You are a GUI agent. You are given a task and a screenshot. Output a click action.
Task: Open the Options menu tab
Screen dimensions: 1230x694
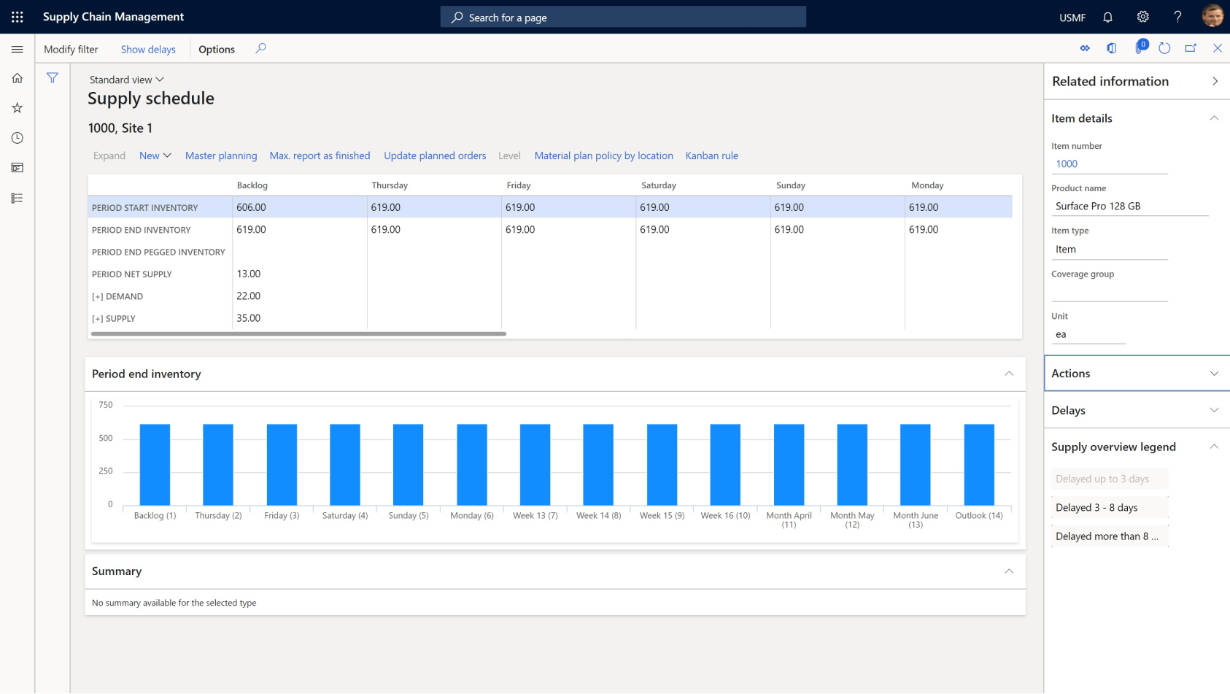pyautogui.click(x=217, y=50)
